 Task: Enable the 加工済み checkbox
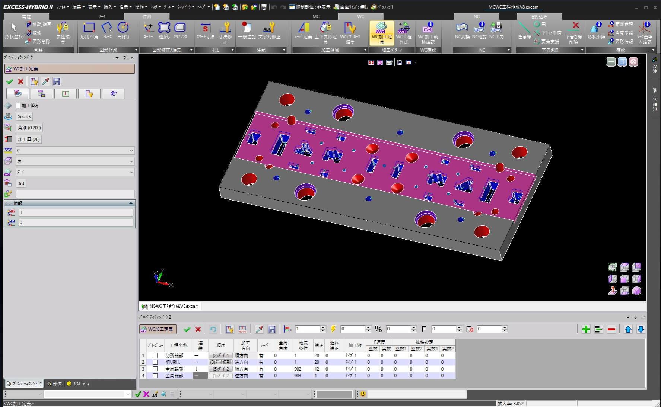pyautogui.click(x=18, y=106)
